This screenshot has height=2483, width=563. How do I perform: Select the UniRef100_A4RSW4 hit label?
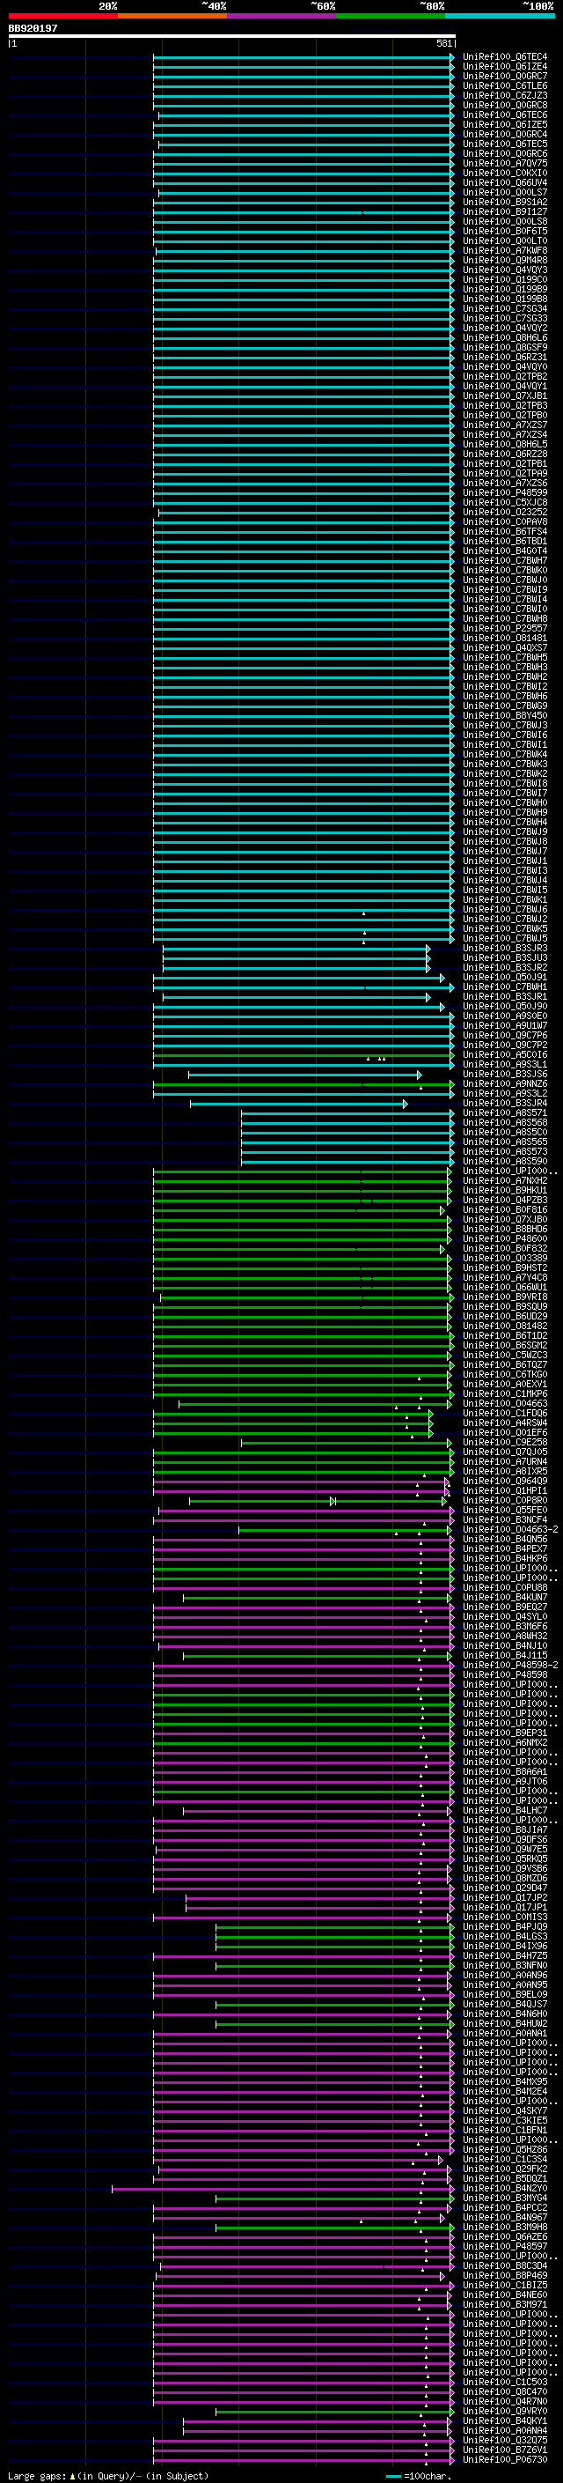(505, 1423)
